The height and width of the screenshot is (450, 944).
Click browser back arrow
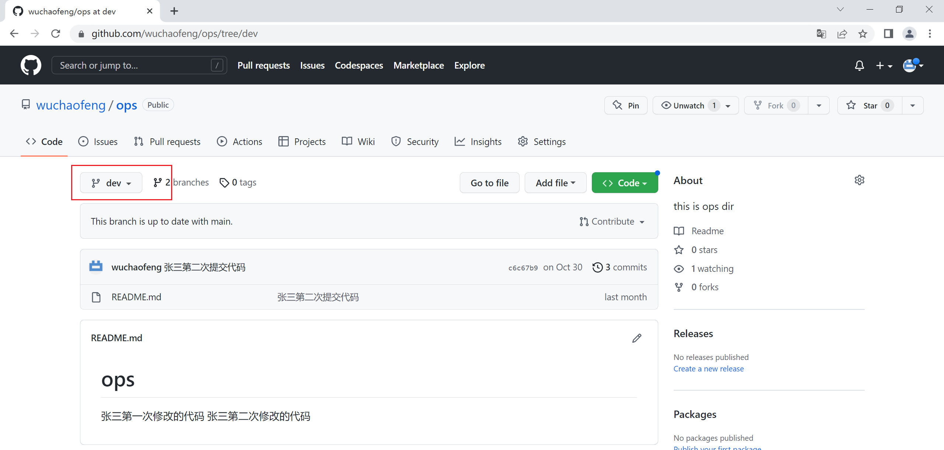(14, 34)
